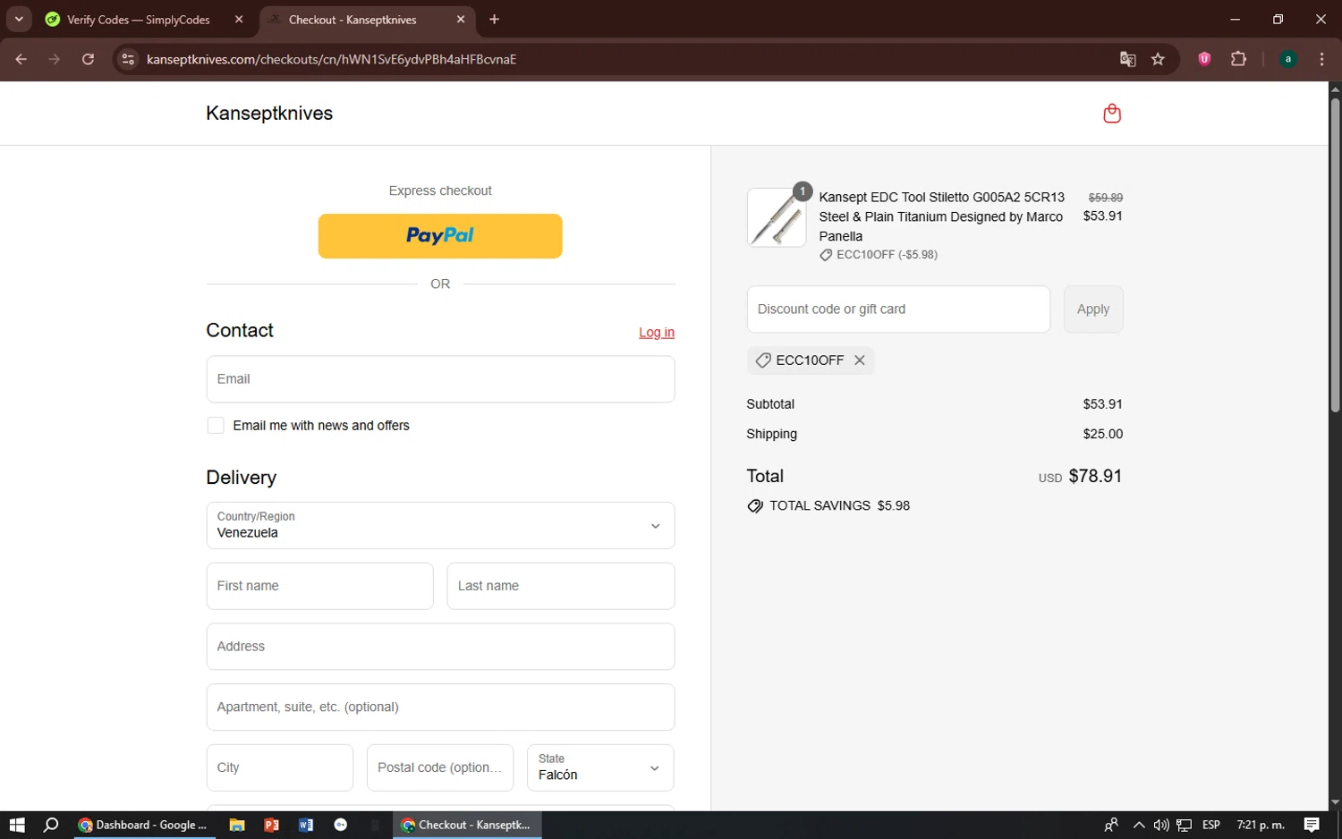Click the address bar URL
Screen dimensions: 1342x839
pos(332,60)
